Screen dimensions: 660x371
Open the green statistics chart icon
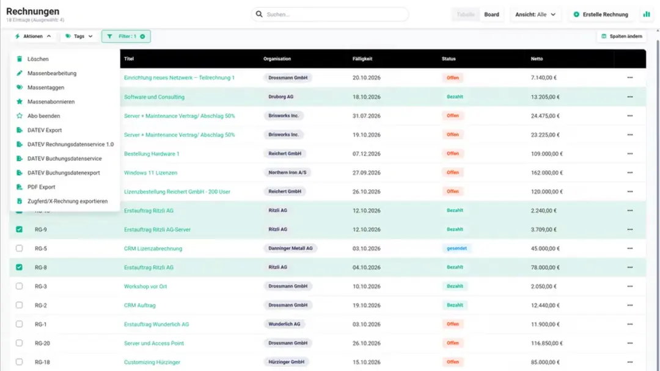[647, 14]
